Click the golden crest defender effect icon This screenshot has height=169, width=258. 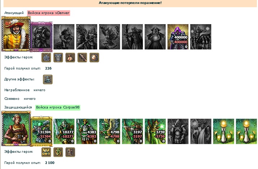click(46, 152)
